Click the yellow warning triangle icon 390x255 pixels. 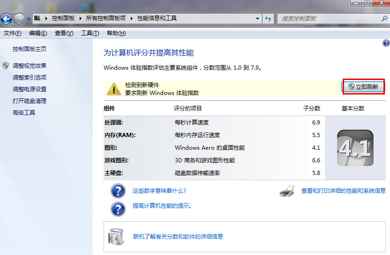pos(113,88)
